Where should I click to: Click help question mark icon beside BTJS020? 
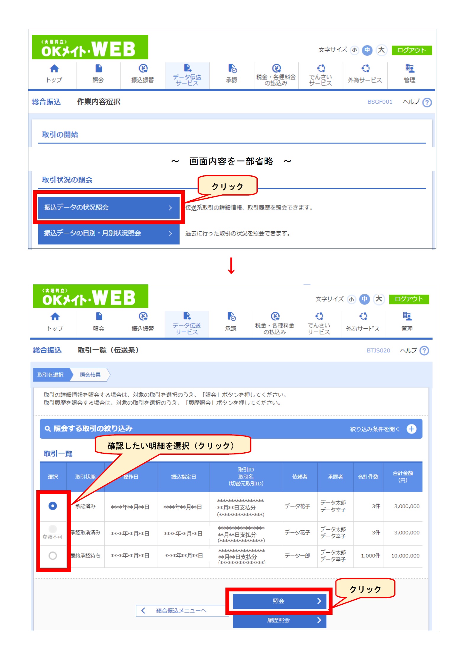pos(424,351)
